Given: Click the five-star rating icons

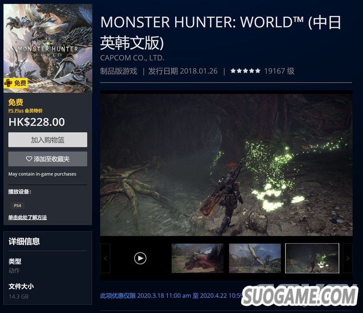Looking at the screenshot, I should pyautogui.click(x=245, y=71).
